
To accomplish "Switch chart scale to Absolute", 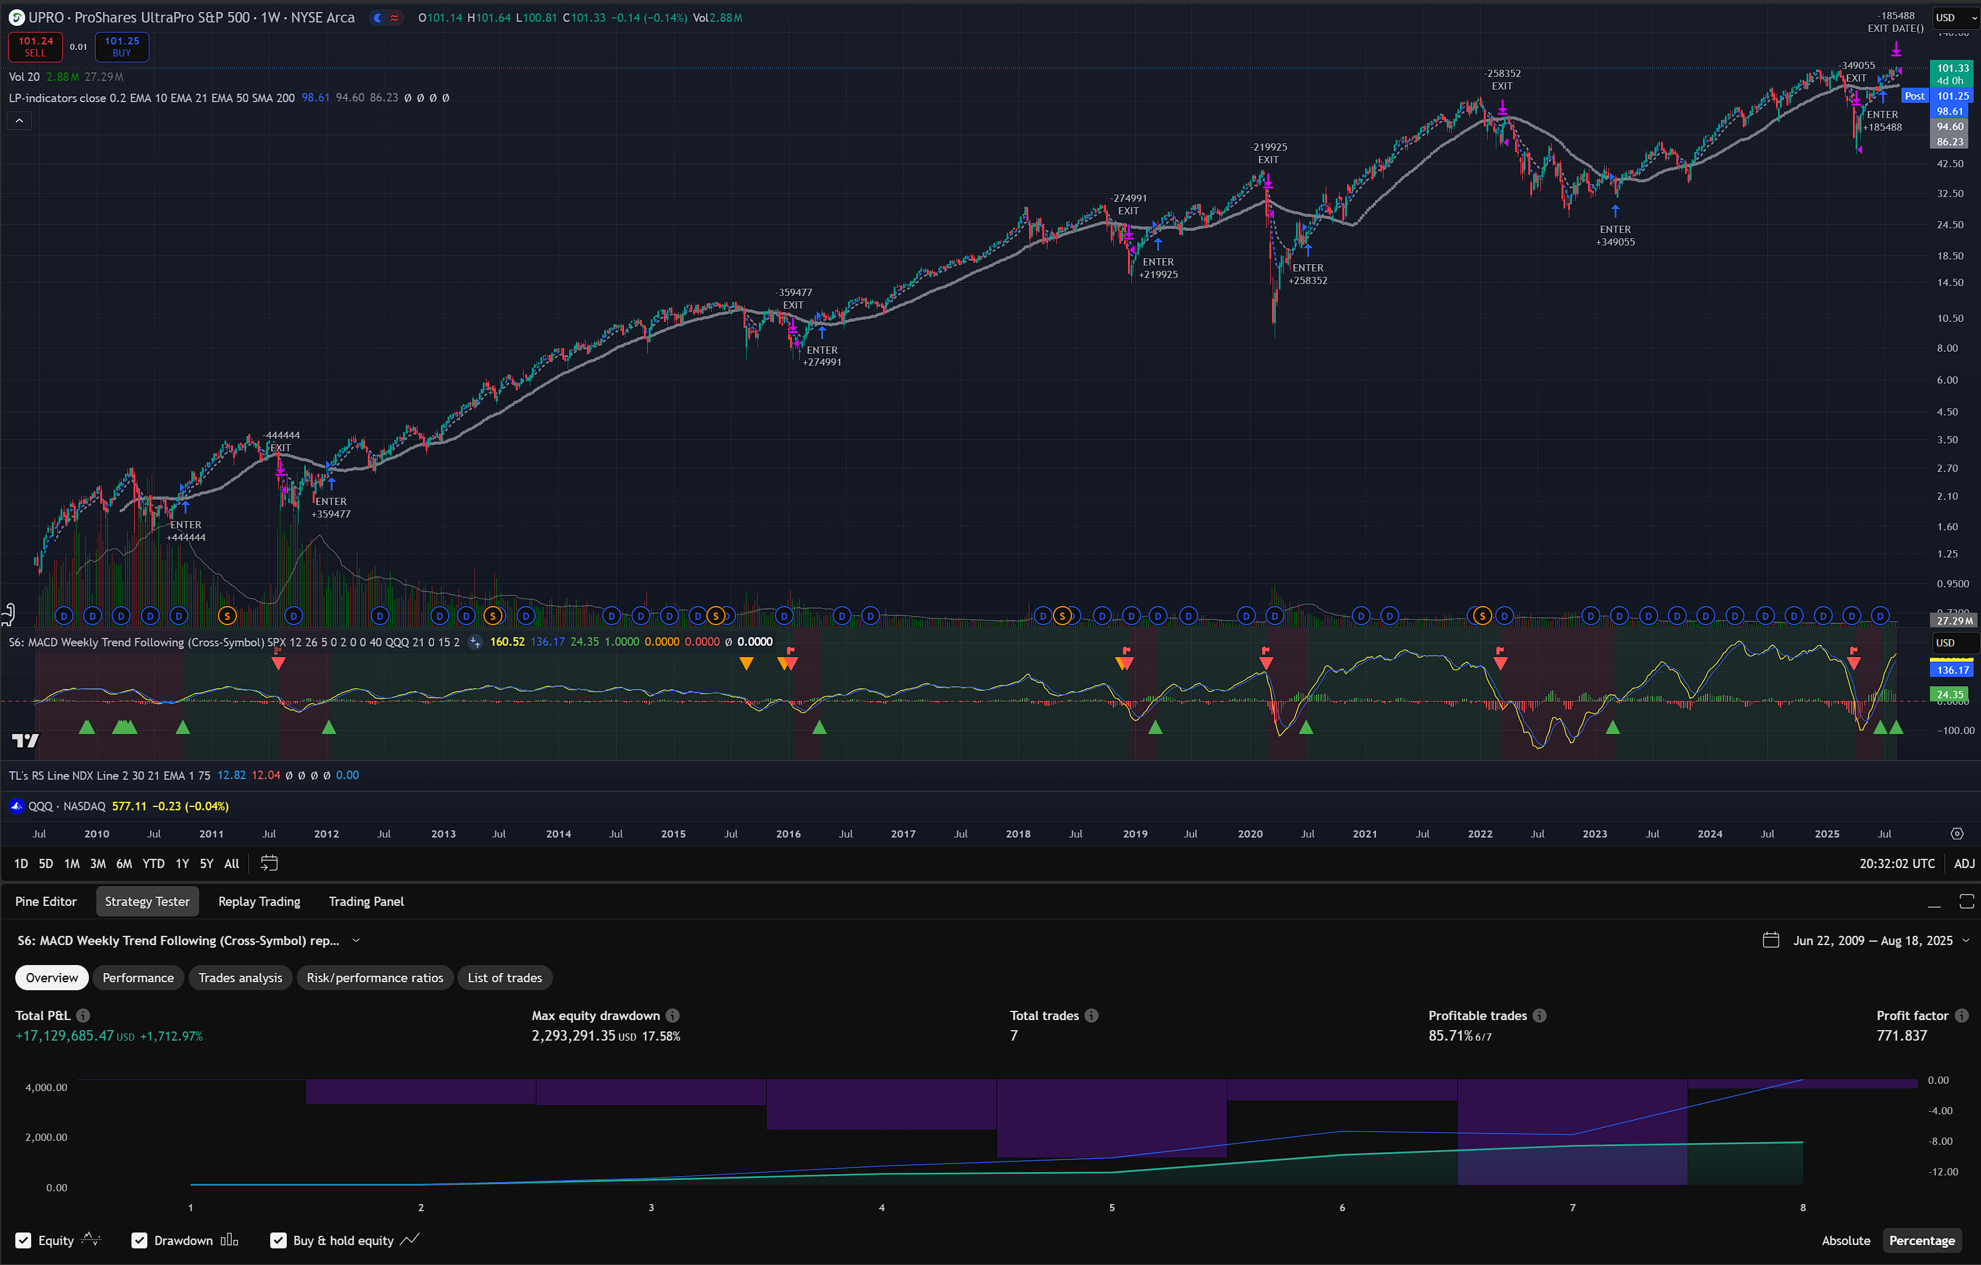I will point(1846,1240).
